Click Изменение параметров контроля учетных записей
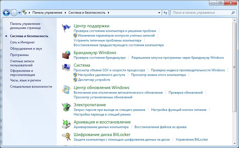Viewport: 239px width, 148px height. click(x=116, y=35)
